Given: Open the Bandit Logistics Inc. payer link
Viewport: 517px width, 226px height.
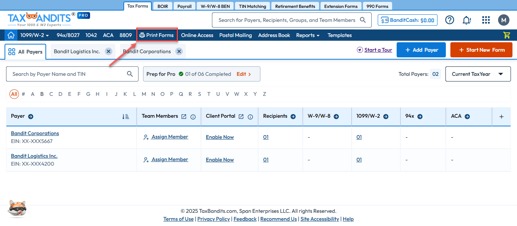Looking at the screenshot, I should click(x=34, y=156).
